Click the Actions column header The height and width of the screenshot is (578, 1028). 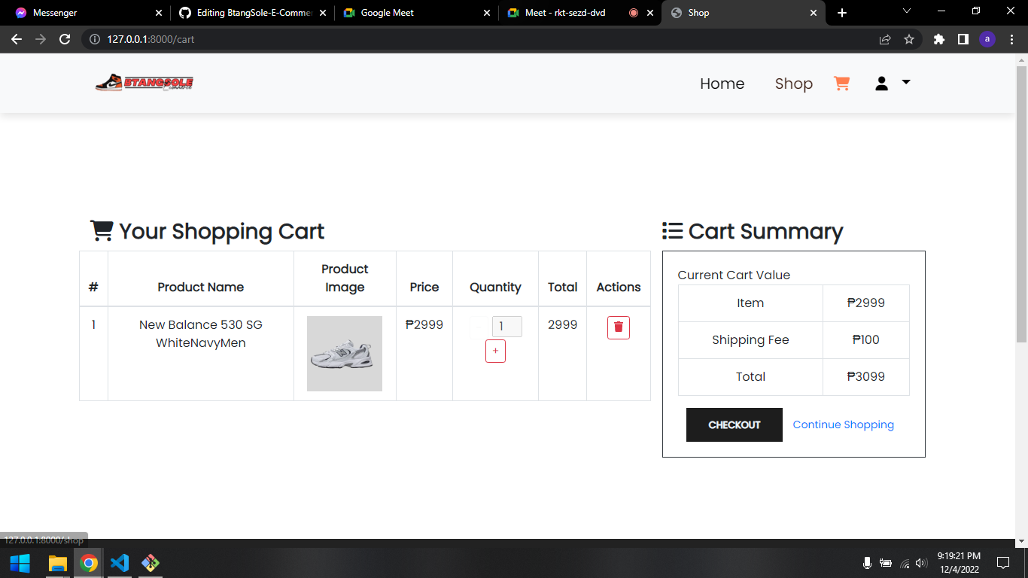coord(619,287)
